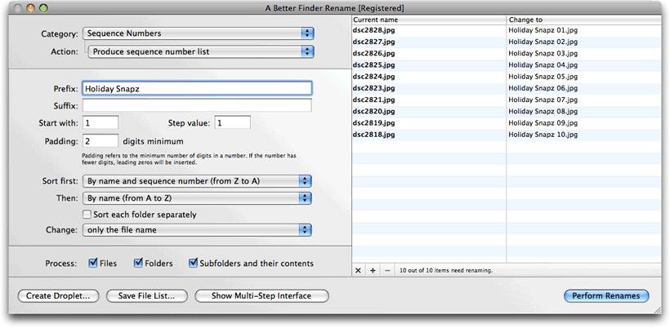Click the Holiday Snapz 03.jpg cell
This screenshot has width=670, height=328.
coord(583,53)
